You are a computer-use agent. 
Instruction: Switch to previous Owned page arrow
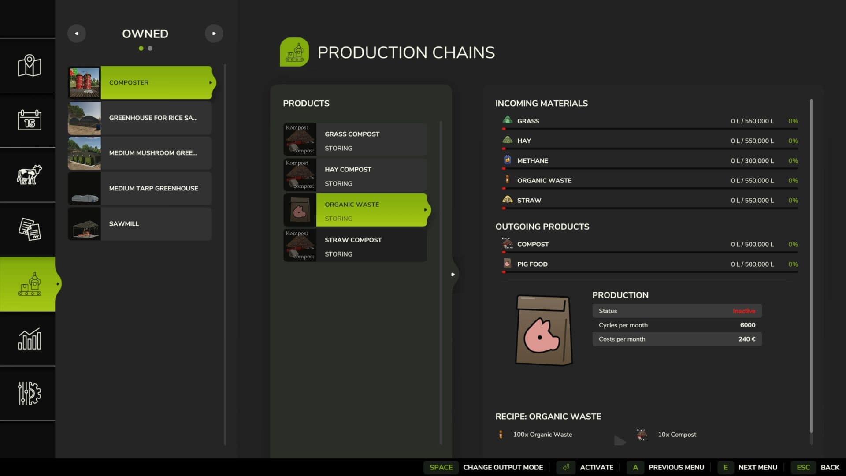(77, 33)
